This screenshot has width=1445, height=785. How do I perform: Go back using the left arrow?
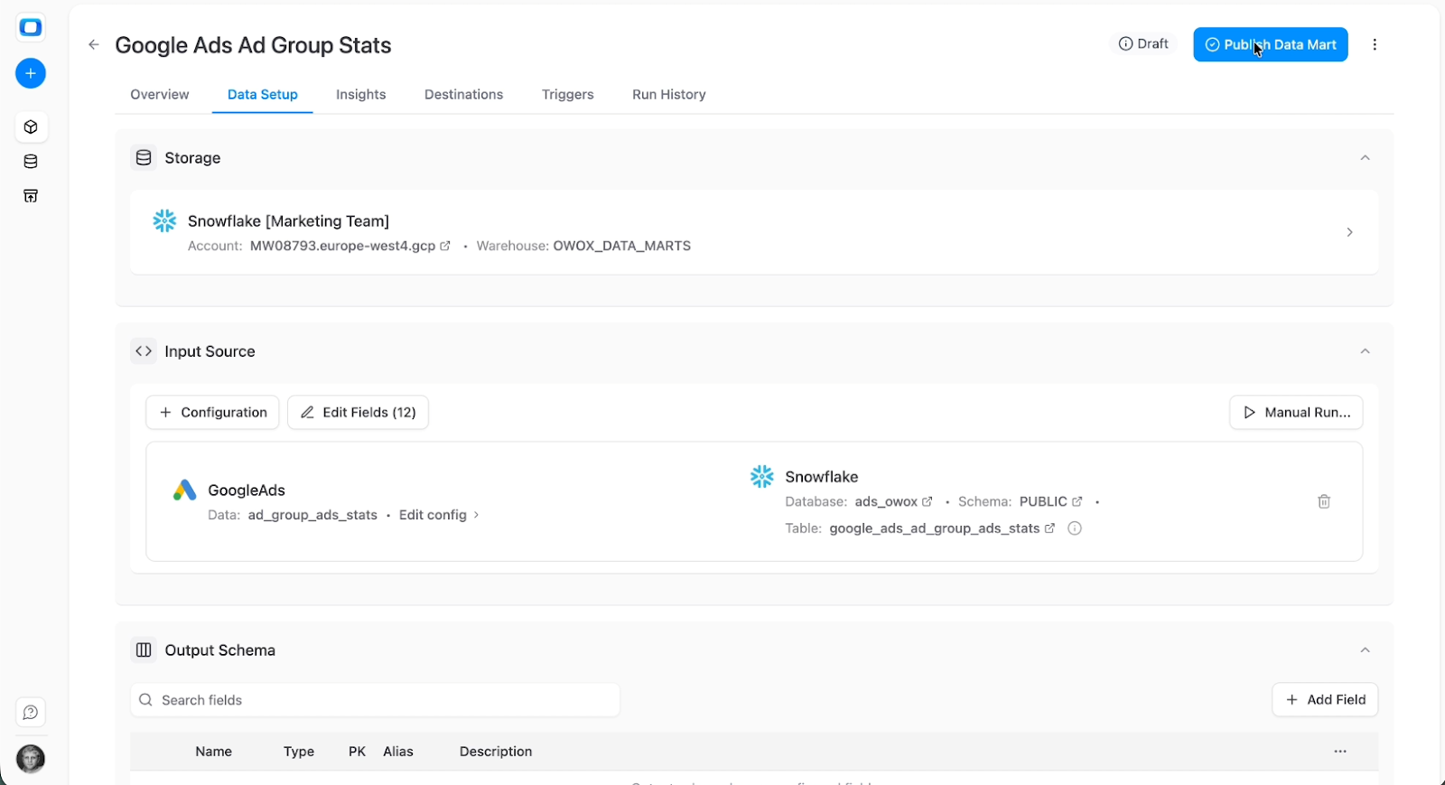(94, 44)
